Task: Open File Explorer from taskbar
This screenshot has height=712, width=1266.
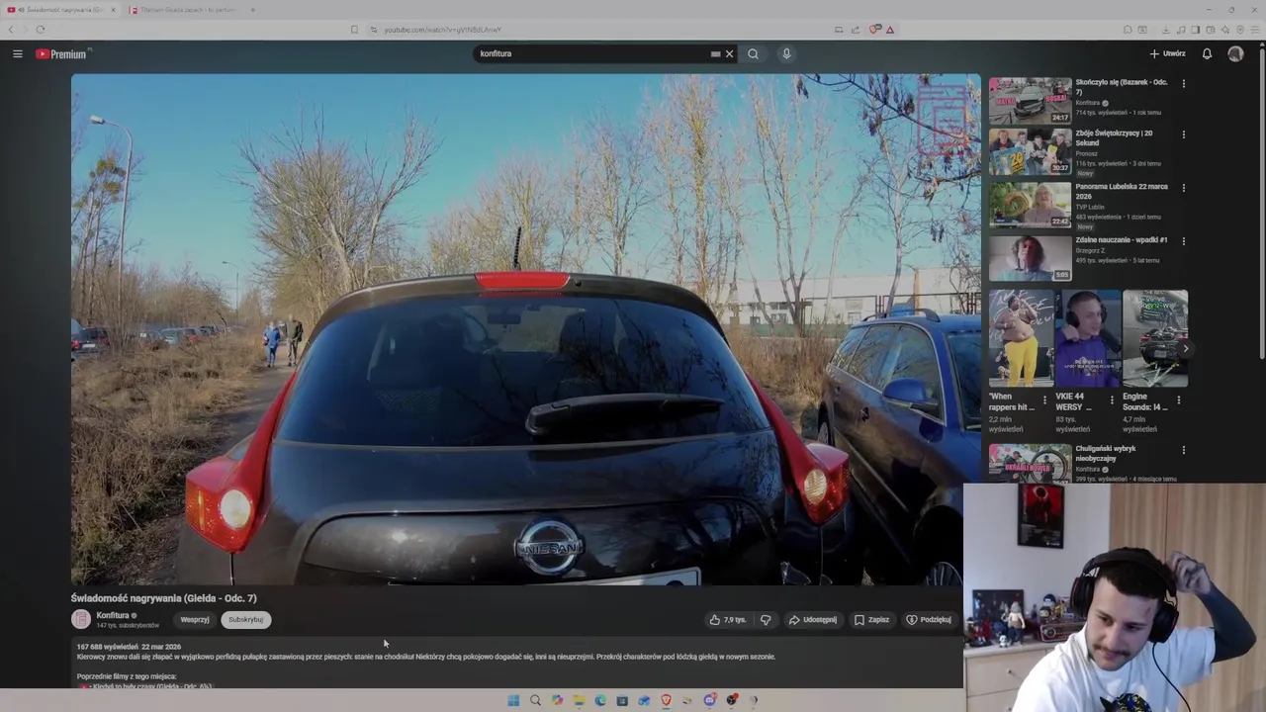Action: pyautogui.click(x=579, y=700)
